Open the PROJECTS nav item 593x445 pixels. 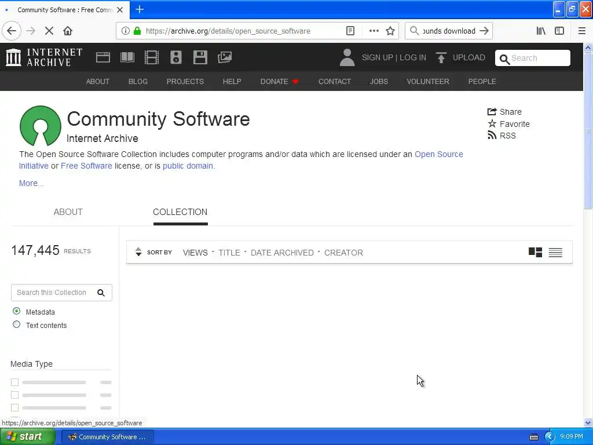pyautogui.click(x=185, y=81)
